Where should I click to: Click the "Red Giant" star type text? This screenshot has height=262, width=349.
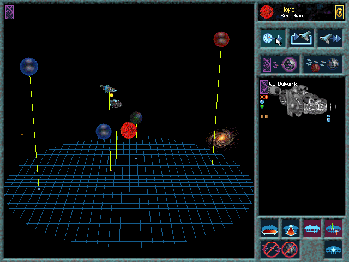tap(292, 16)
